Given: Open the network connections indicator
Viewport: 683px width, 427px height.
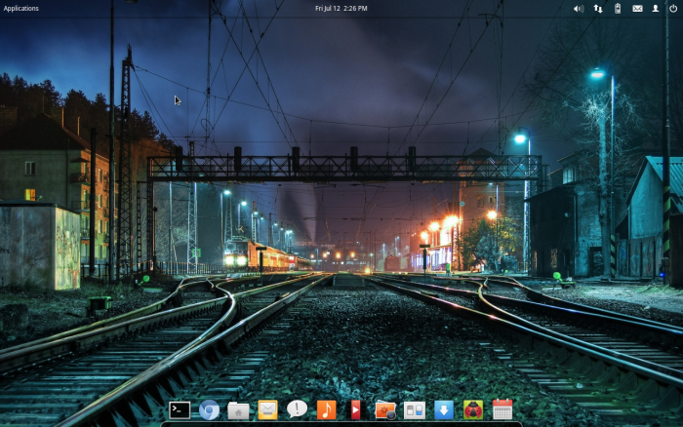Looking at the screenshot, I should pos(598,8).
